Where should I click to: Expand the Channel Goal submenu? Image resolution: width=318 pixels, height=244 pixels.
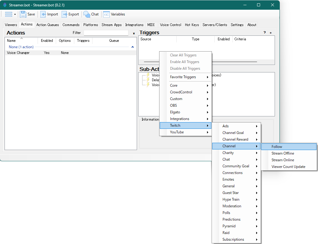[236, 133]
